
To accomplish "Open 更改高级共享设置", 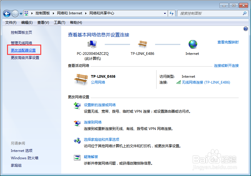I will (x=25, y=58).
